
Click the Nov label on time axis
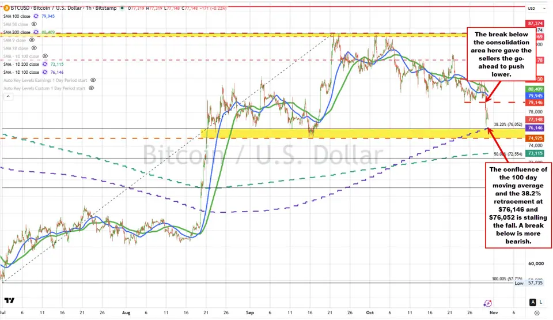point(494,313)
